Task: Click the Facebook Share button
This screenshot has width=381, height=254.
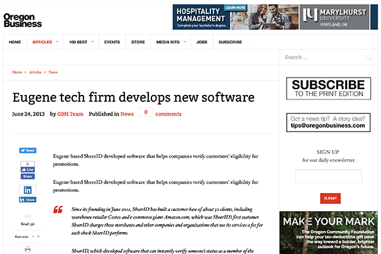Action: coord(28,176)
